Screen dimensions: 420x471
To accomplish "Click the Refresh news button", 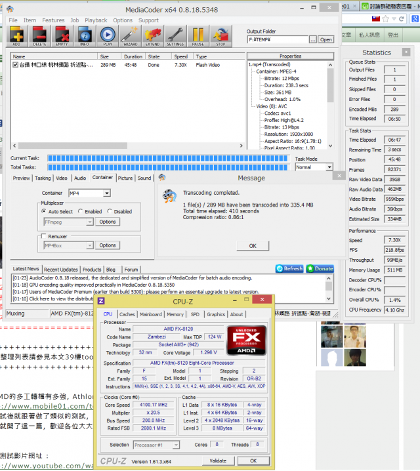I will [x=289, y=268].
